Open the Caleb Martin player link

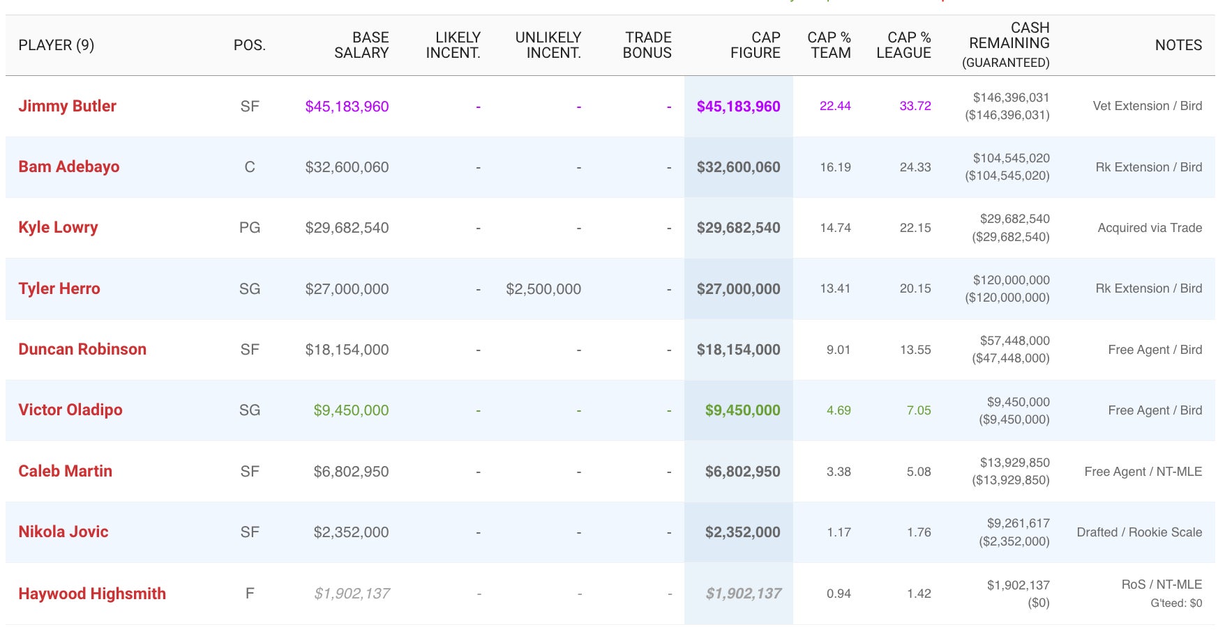[65, 471]
